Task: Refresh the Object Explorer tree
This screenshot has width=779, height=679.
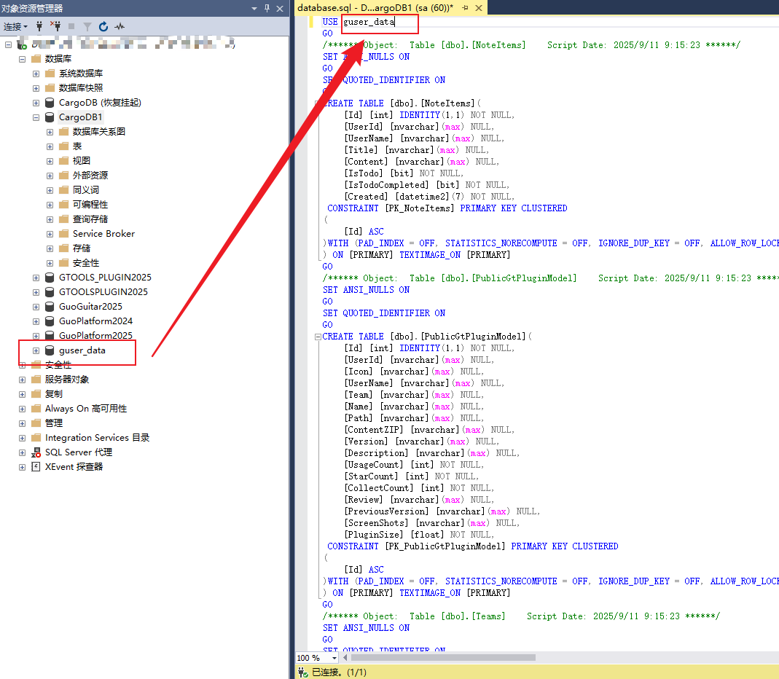Action: click(x=103, y=26)
